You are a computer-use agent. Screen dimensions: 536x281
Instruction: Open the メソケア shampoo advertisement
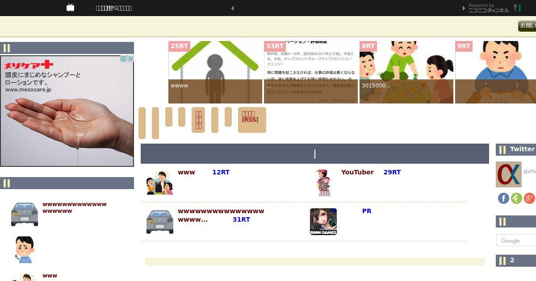pos(67,111)
